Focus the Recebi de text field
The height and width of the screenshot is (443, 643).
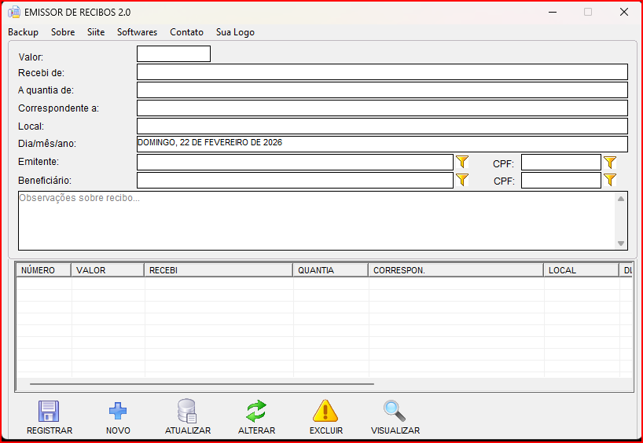(382, 72)
